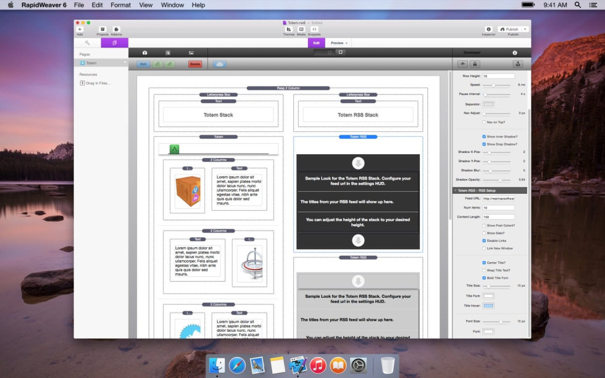Image resolution: width=605 pixels, height=378 pixels.
Task: Adjust the Speed slider
Action: pos(496,84)
